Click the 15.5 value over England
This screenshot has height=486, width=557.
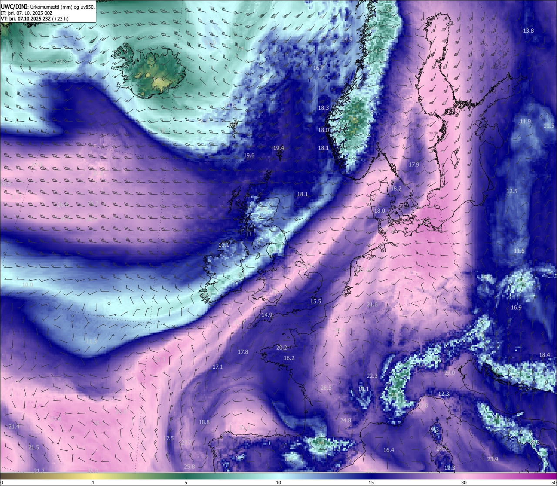315,301
